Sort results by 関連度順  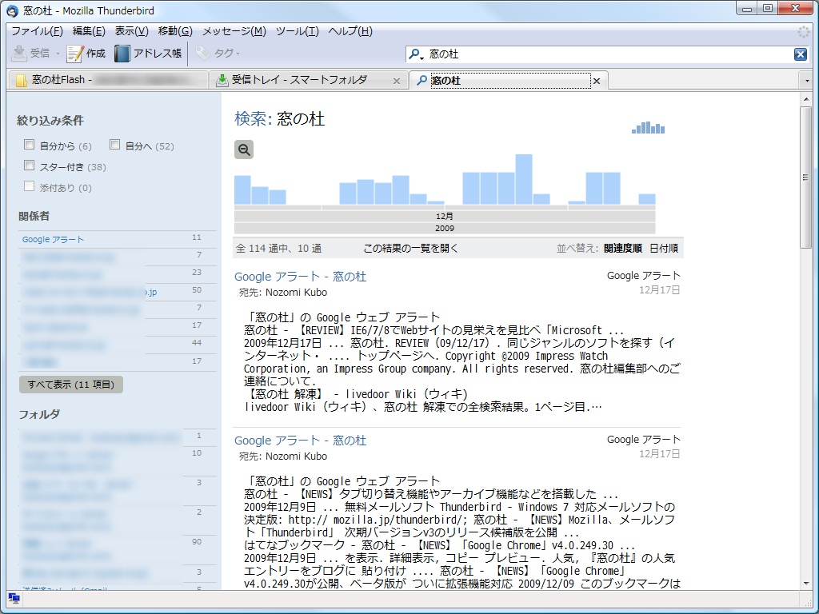tap(622, 249)
